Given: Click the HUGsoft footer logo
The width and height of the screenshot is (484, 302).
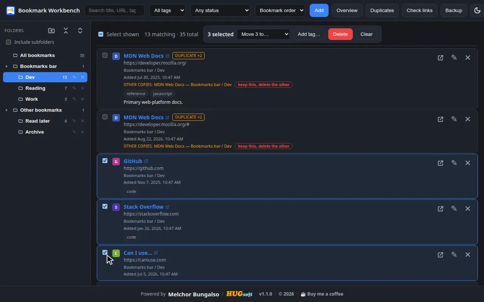Looking at the screenshot, I should (239, 294).
